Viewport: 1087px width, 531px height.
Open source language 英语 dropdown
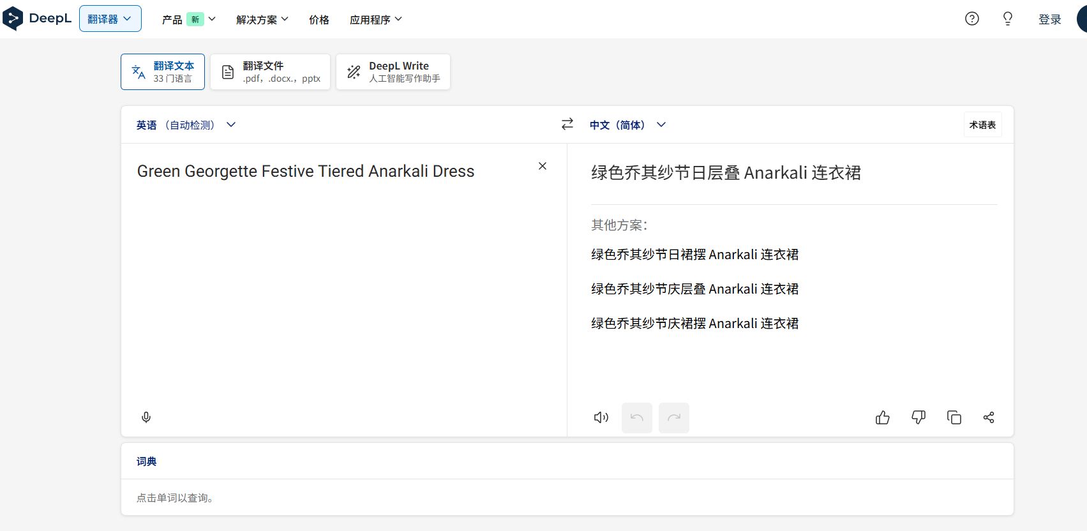pos(186,125)
